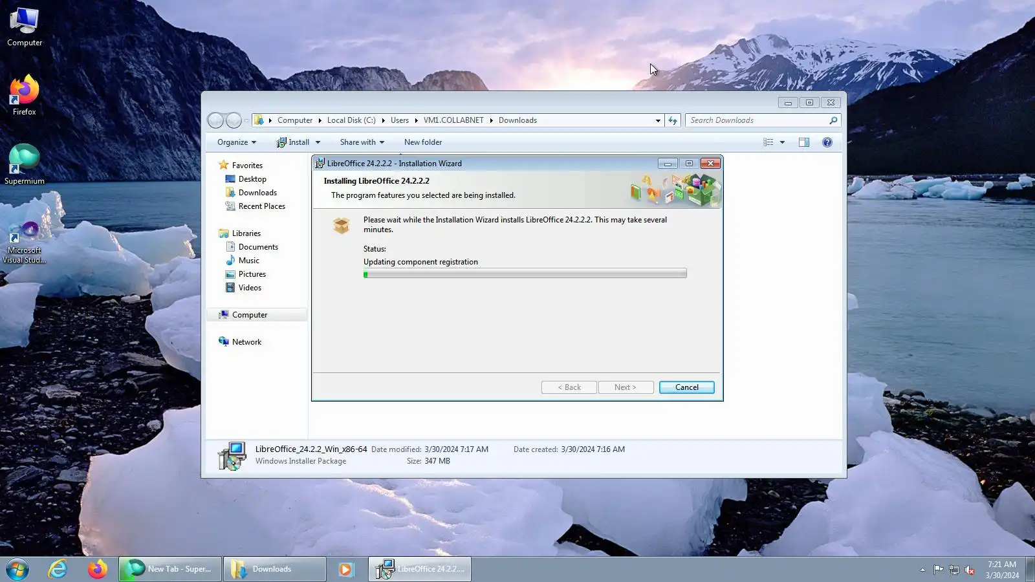Refresh the Downloads folder view
Viewport: 1035px width, 582px height.
(673, 120)
